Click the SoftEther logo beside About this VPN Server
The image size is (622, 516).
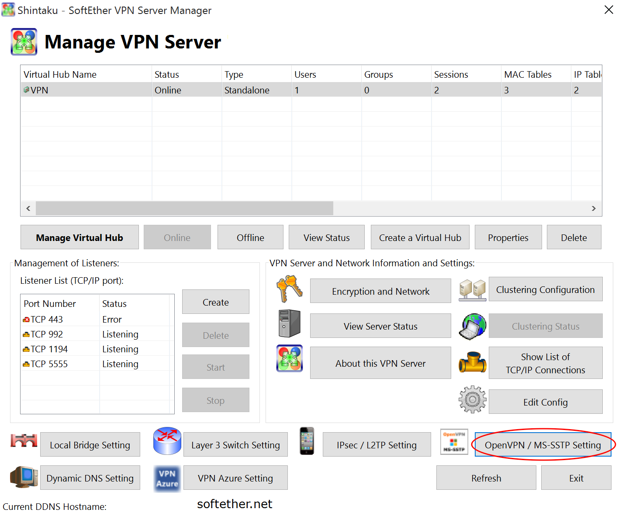click(x=290, y=358)
